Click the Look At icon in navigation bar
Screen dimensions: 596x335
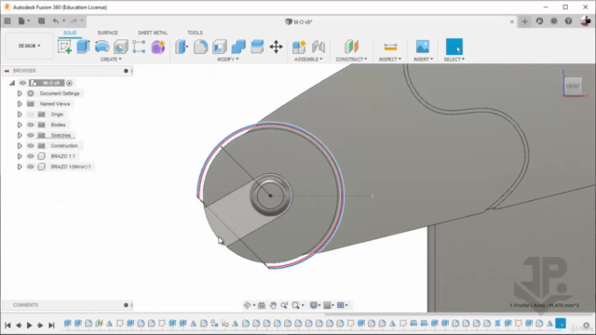tap(262, 305)
